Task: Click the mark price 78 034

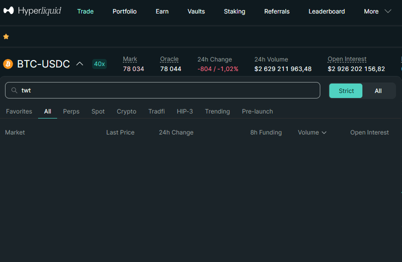Action: (x=133, y=69)
